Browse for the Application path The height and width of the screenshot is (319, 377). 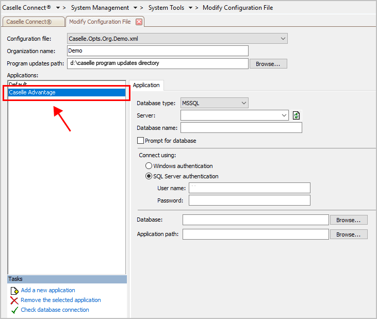click(x=349, y=234)
